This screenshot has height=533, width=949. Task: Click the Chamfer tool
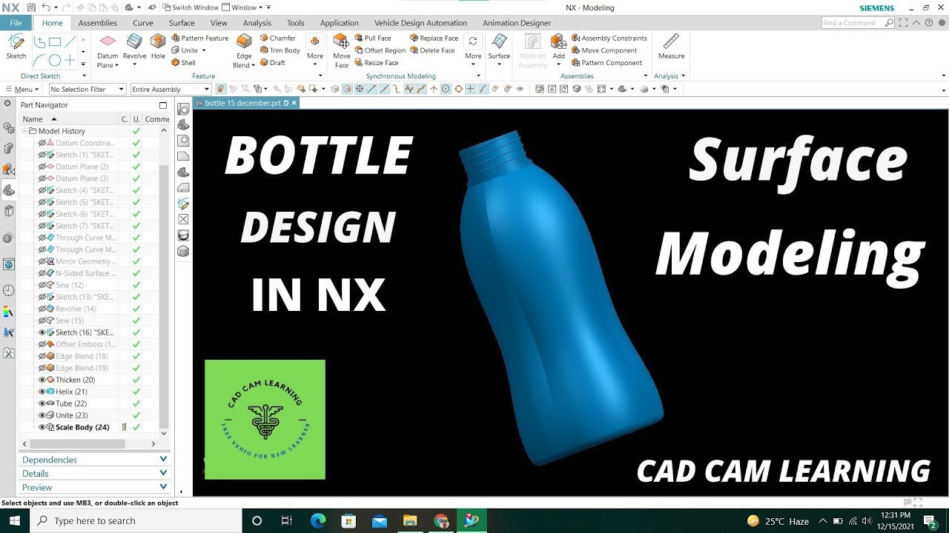click(x=278, y=38)
